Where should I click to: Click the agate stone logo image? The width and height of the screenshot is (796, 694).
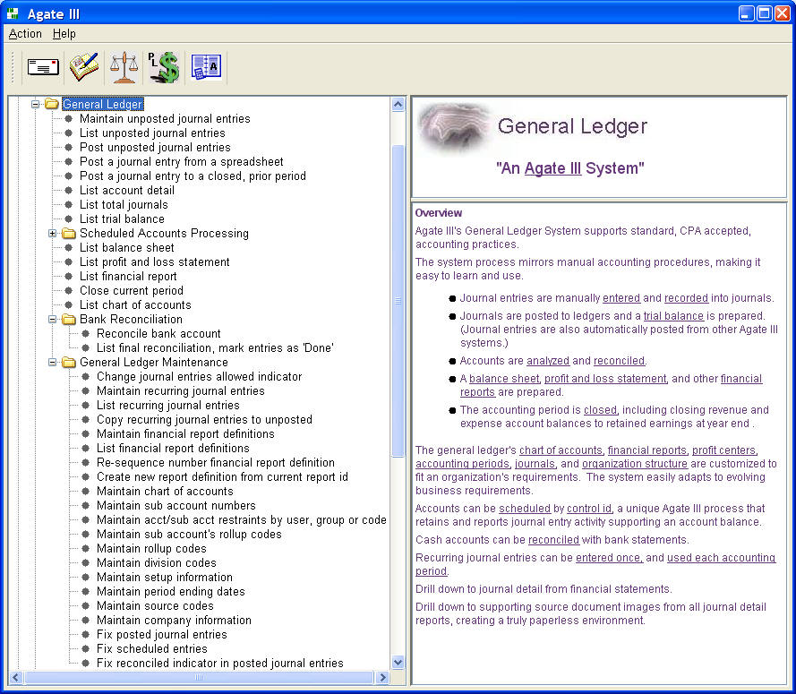tap(454, 128)
